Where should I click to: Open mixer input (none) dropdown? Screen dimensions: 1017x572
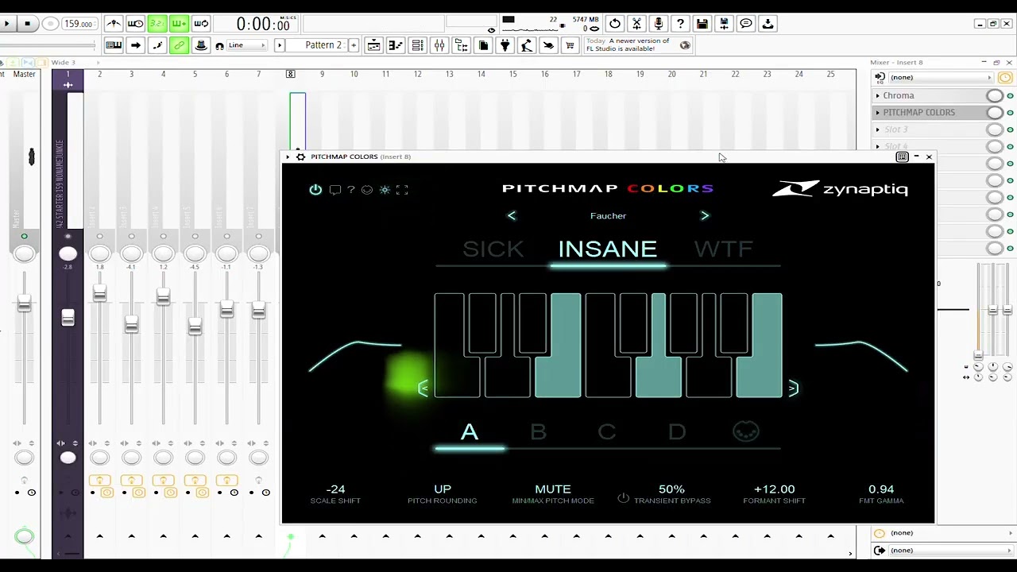(942, 77)
